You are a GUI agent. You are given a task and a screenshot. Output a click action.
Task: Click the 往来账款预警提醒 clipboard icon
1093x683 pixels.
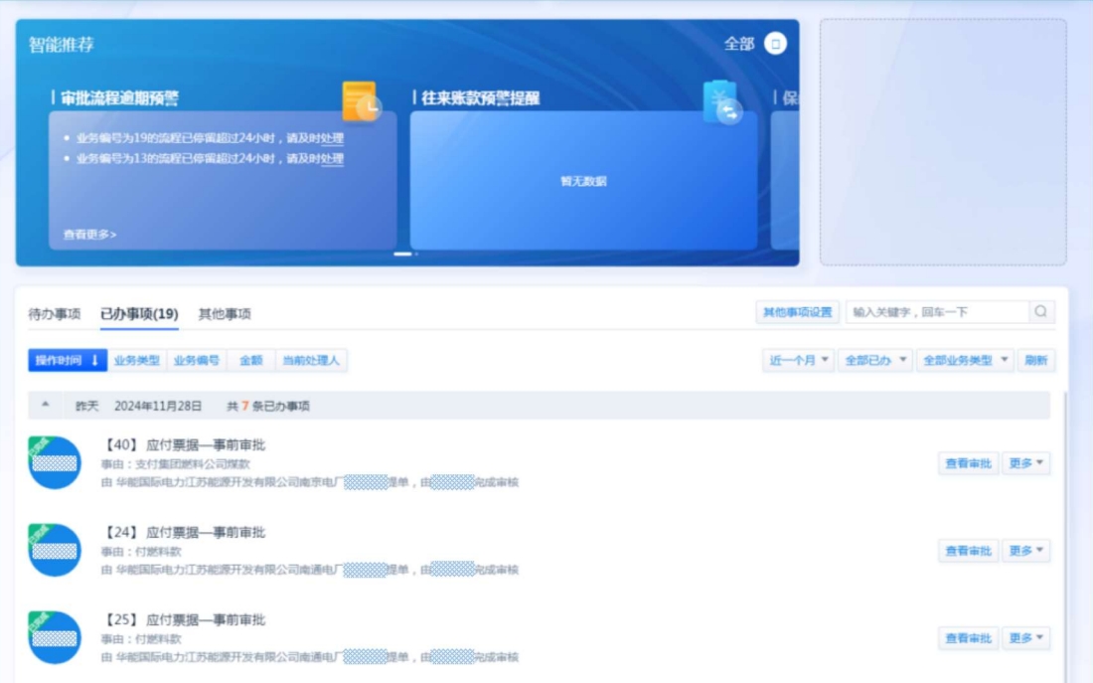click(x=721, y=102)
